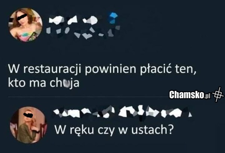This screenshot has width=225, height=153.
Task: Click the divider line between tweet and reply
Action: click(x=88, y=97)
